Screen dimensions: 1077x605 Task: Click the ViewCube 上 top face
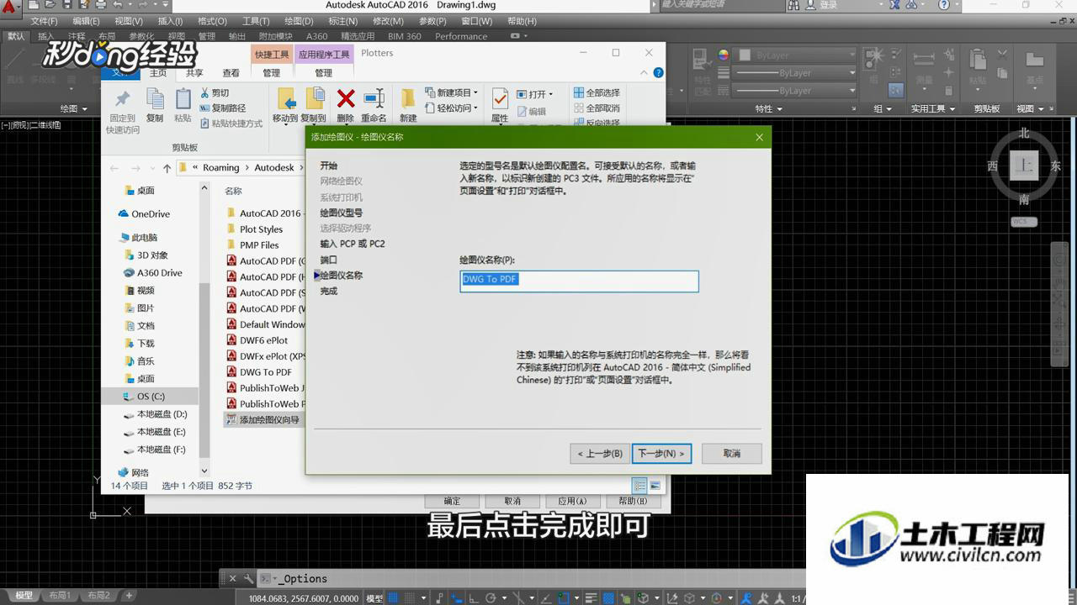point(1024,166)
